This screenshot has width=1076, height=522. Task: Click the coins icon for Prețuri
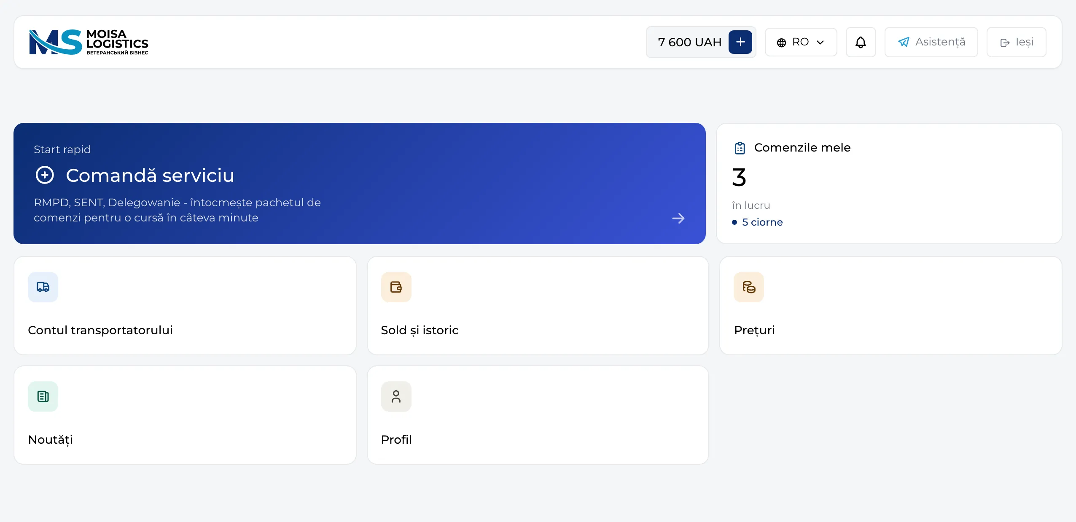749,287
